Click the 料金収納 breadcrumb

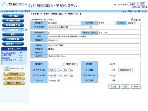35,14
